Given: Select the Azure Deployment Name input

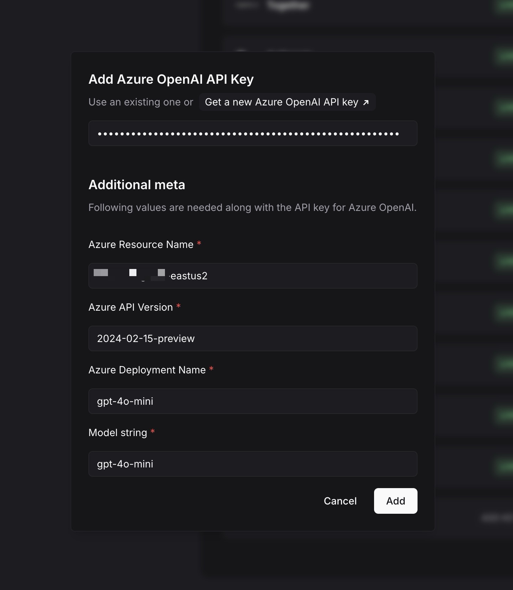Looking at the screenshot, I should [253, 401].
